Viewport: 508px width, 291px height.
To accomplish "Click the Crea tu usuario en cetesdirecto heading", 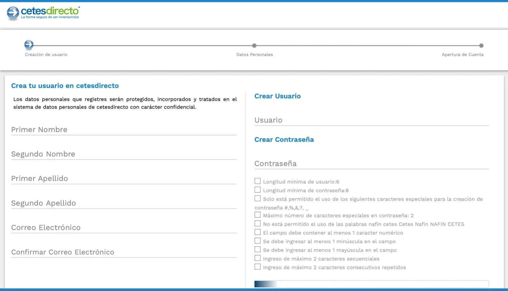I will (x=65, y=86).
